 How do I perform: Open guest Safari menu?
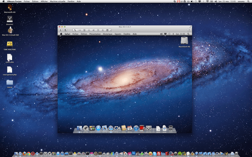click(x=67, y=34)
